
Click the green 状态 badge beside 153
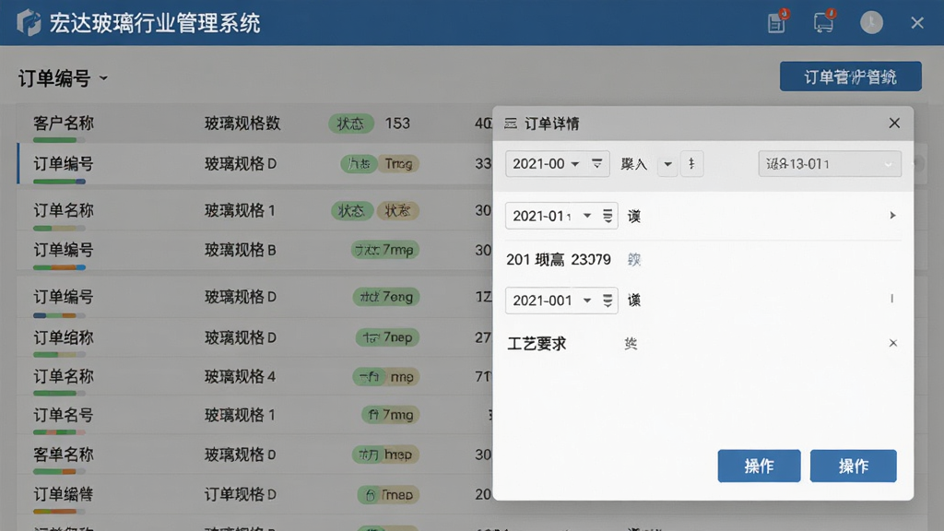[351, 124]
